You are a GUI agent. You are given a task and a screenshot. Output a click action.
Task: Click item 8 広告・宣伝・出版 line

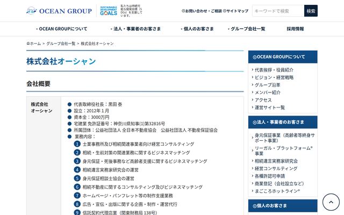pyautogui.click(x=130, y=204)
